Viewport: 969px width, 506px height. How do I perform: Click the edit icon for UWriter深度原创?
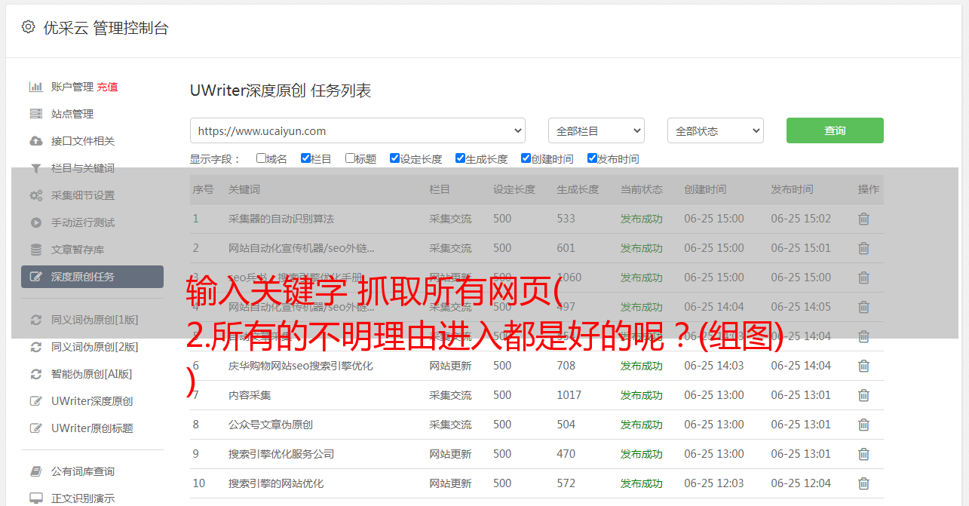35,401
